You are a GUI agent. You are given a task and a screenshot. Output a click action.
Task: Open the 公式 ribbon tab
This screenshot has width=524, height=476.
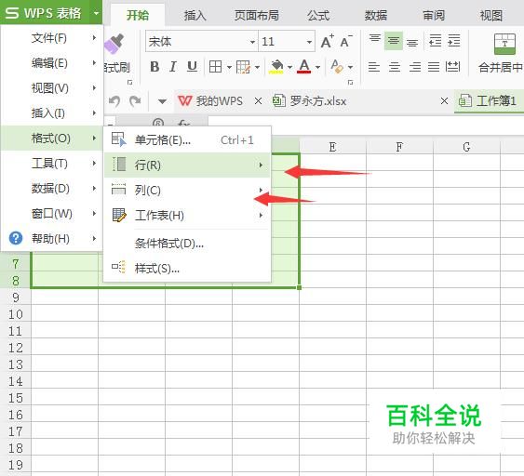318,16
